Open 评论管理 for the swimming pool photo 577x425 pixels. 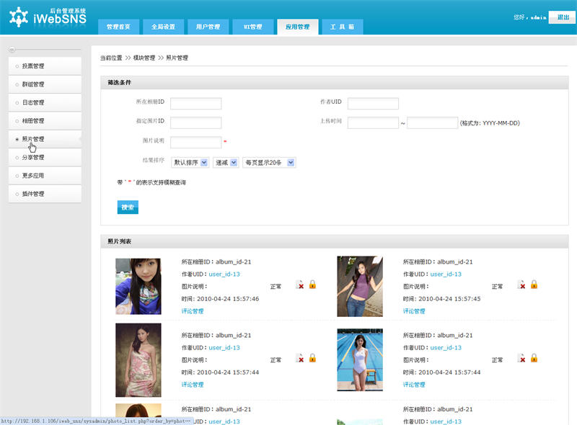coord(414,385)
